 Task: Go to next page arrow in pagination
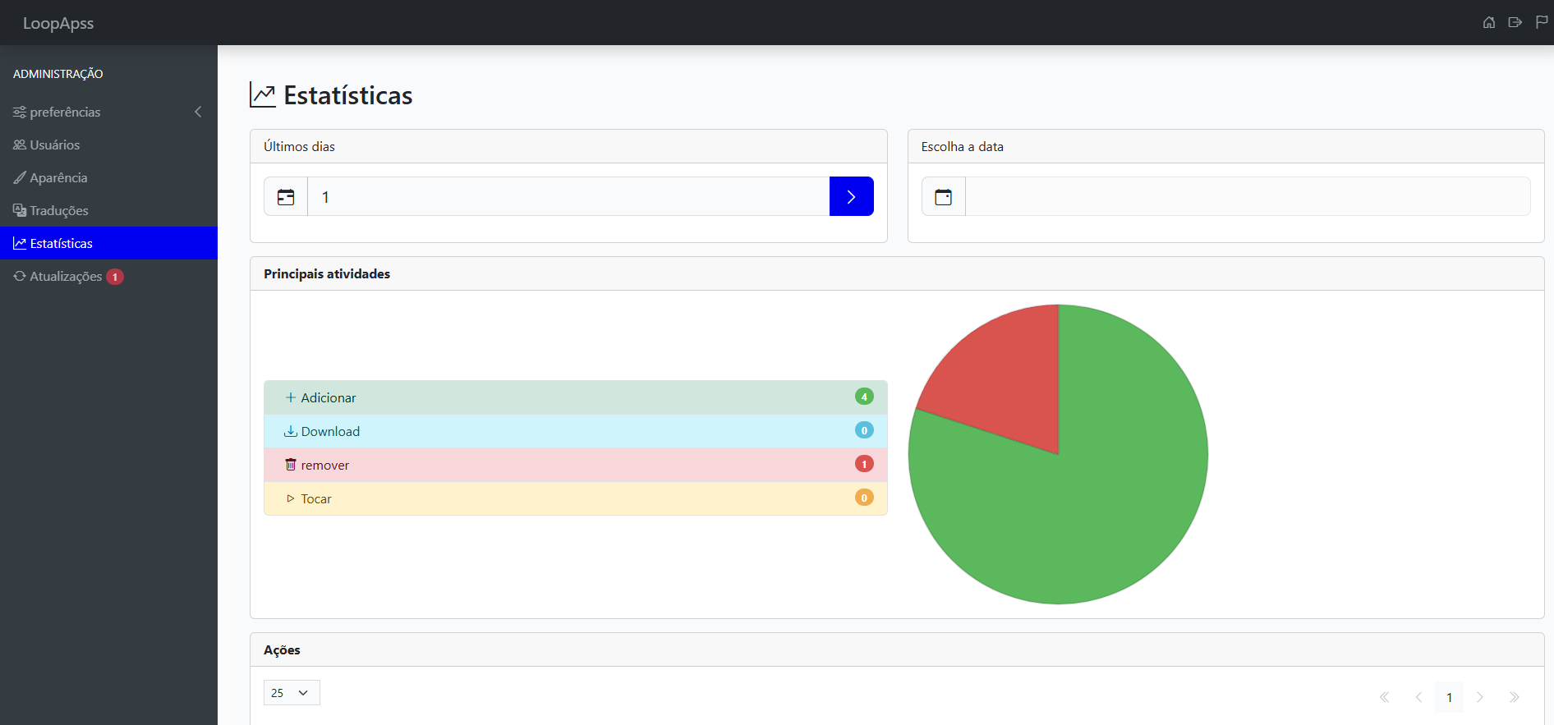tap(1480, 697)
